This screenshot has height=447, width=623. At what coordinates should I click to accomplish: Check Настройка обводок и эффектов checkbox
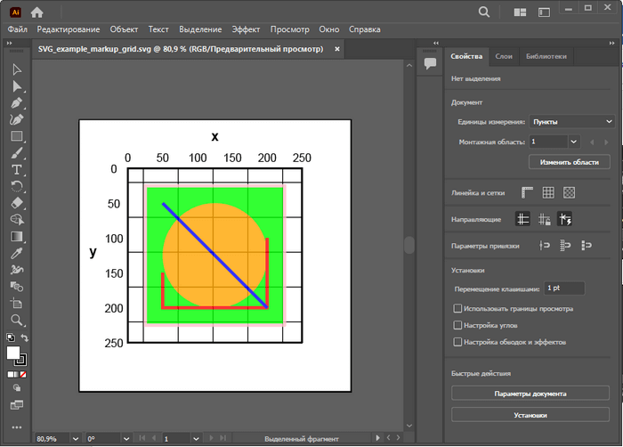(457, 342)
